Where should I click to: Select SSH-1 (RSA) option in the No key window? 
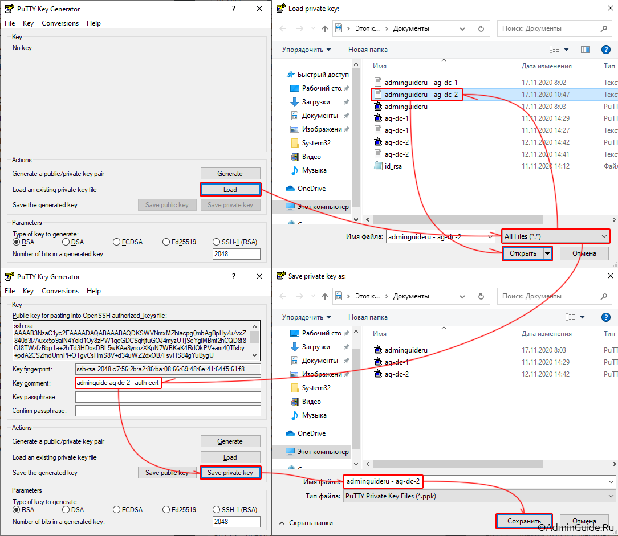217,242
